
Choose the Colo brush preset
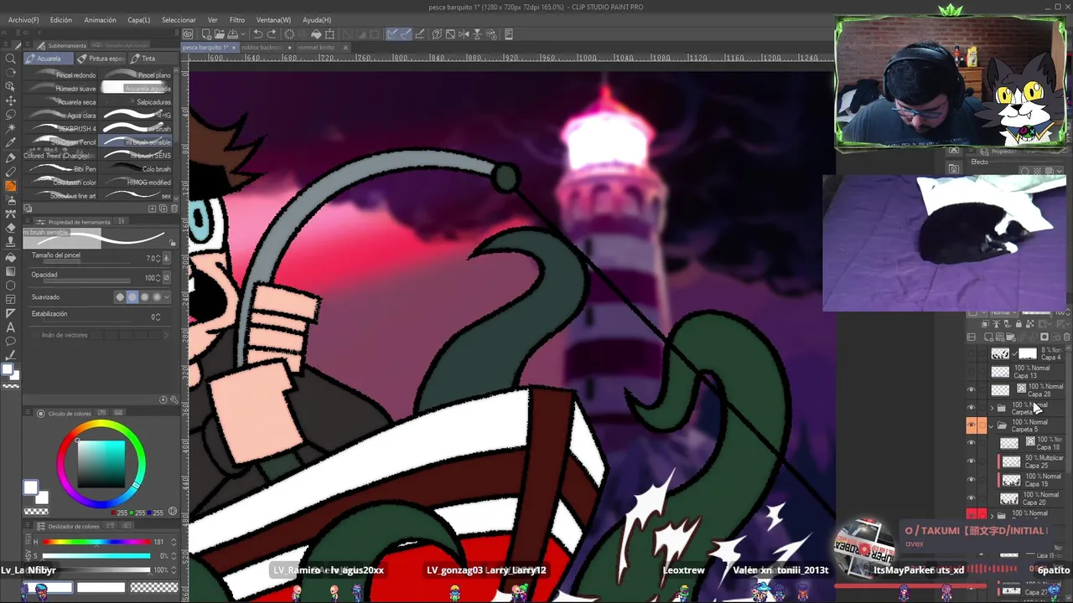[137, 169]
